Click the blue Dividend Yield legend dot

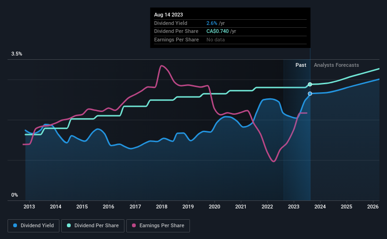tap(15, 225)
